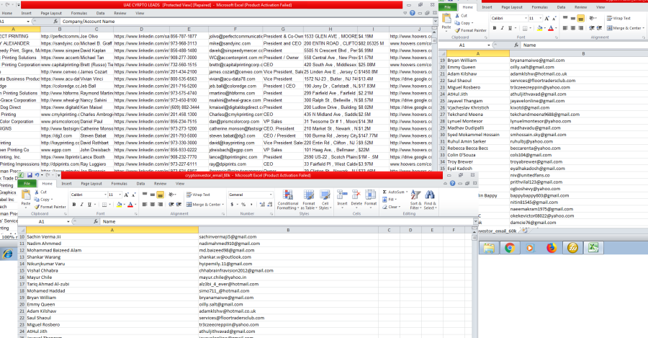648x338 pixels.
Task: Click Cut in the cryptoinvestor_email_60k window
Action: [41, 192]
